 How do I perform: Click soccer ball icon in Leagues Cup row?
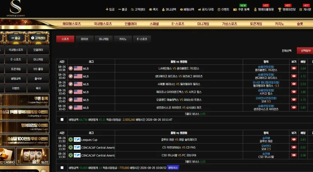click(71, 139)
